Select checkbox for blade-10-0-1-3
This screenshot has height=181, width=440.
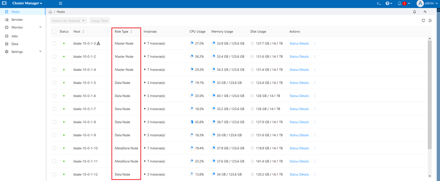point(54,44)
